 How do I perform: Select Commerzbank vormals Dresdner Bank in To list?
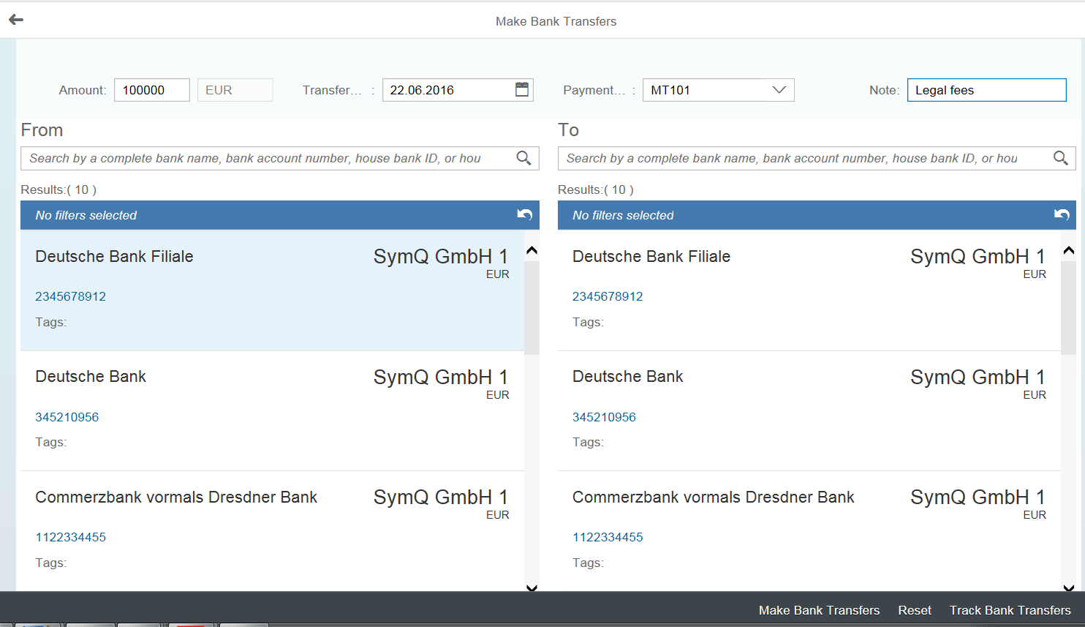click(713, 498)
